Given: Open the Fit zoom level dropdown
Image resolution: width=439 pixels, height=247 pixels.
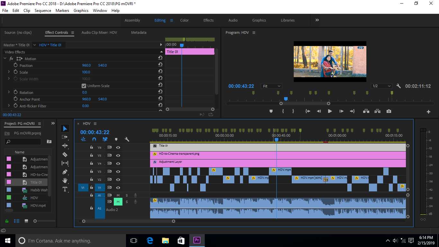Looking at the screenshot, I should tap(272, 86).
